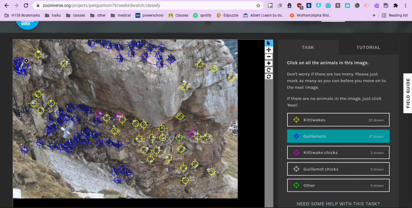View site information via the padlock icon
Screen dimensions: 412x208
point(38,5)
